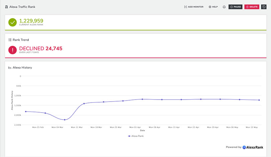The width and height of the screenshot is (271, 157).
Task: Click the 'Mon 06 May' axis label
Action: pyautogui.click(x=232, y=127)
